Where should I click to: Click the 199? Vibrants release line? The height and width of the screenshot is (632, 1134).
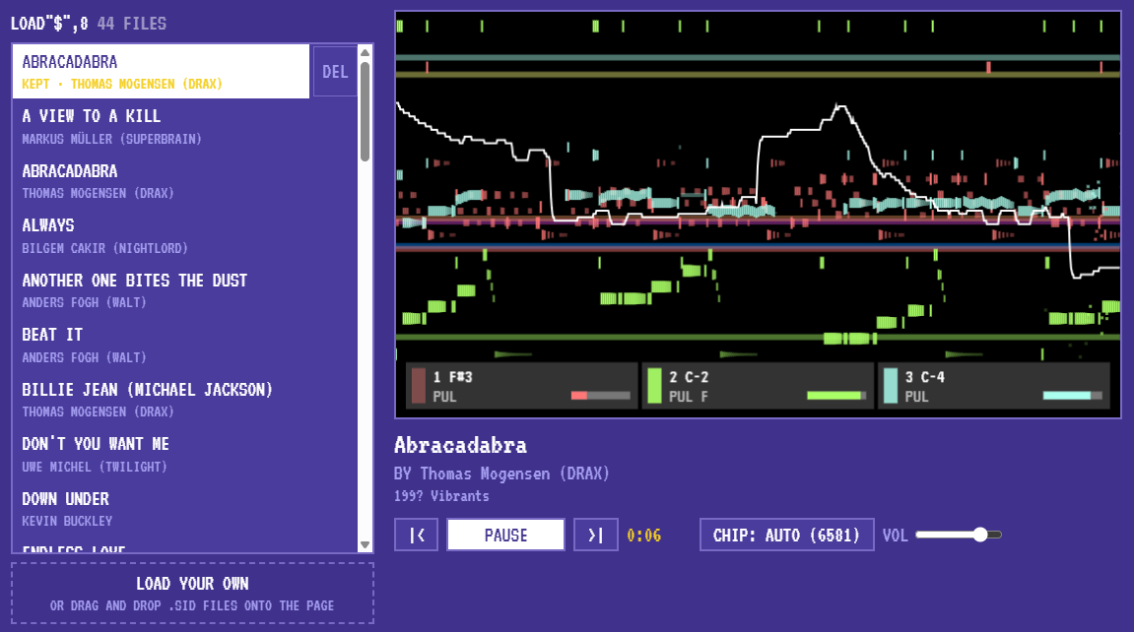(x=441, y=496)
